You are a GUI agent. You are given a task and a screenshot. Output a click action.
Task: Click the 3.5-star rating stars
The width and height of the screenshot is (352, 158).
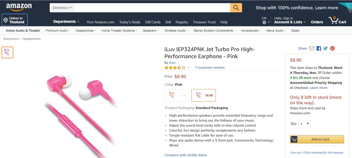(x=175, y=67)
